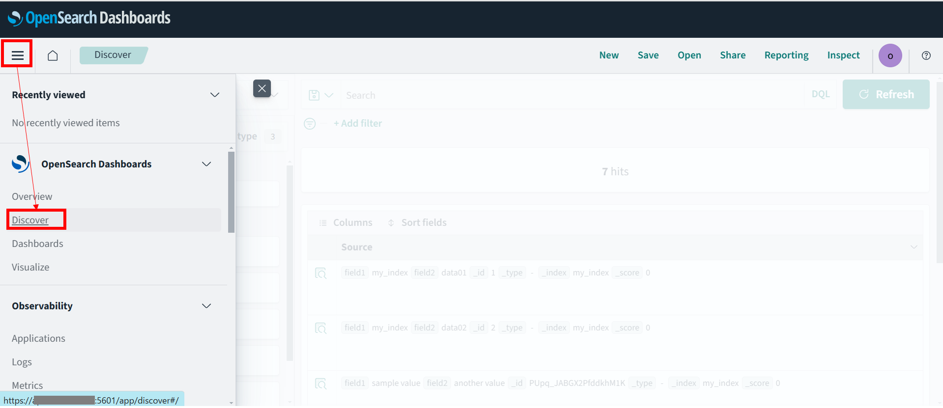The image size is (943, 408).
Task: Click the Sort fields button
Action: coord(417,223)
